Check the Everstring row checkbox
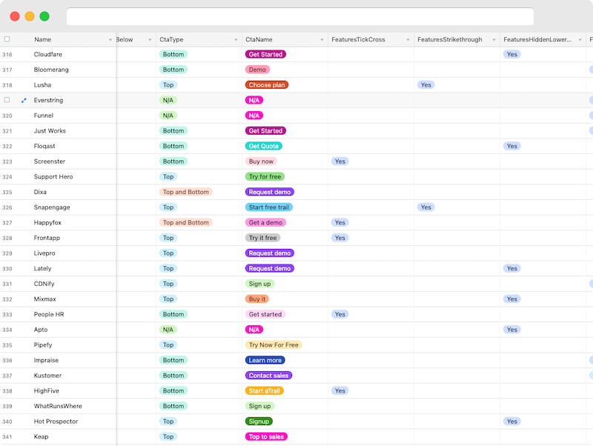 click(7, 100)
